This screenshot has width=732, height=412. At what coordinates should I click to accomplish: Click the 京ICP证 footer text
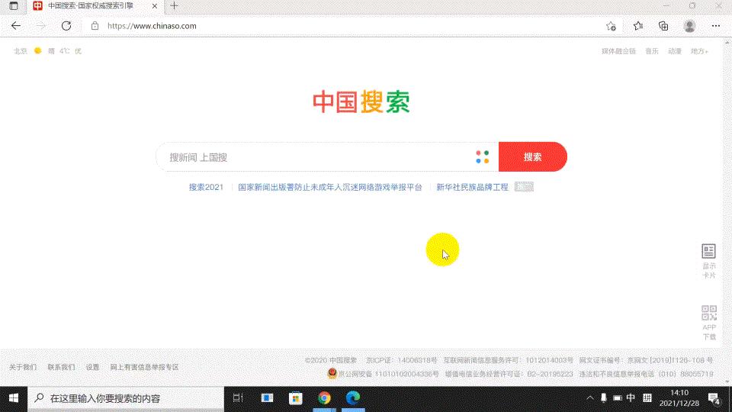402,360
